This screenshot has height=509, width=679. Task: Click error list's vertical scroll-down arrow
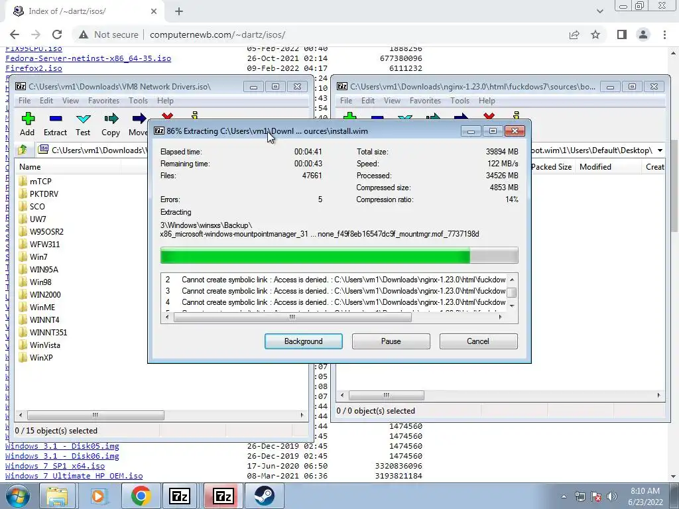(512, 306)
